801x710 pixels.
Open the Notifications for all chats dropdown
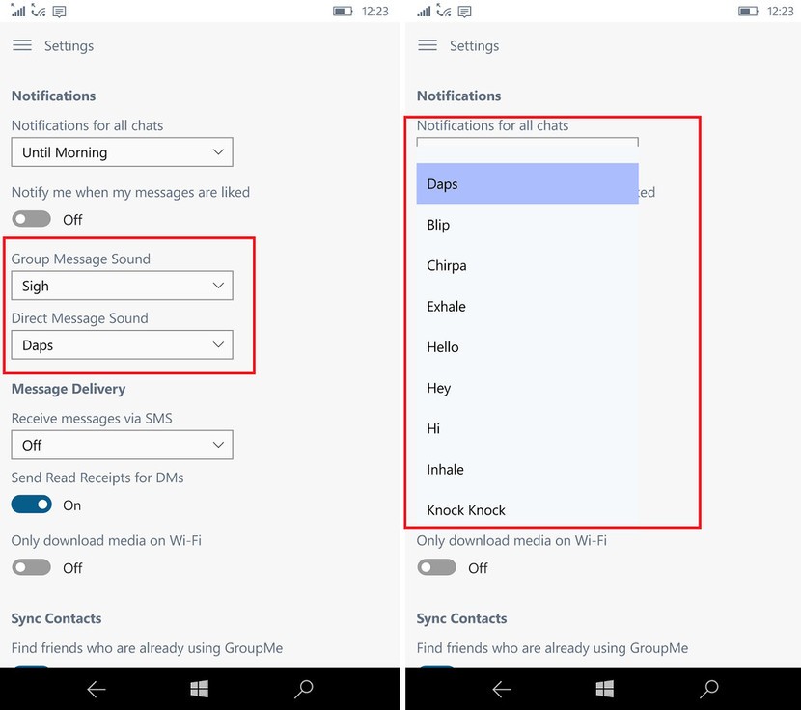pyautogui.click(x=122, y=151)
